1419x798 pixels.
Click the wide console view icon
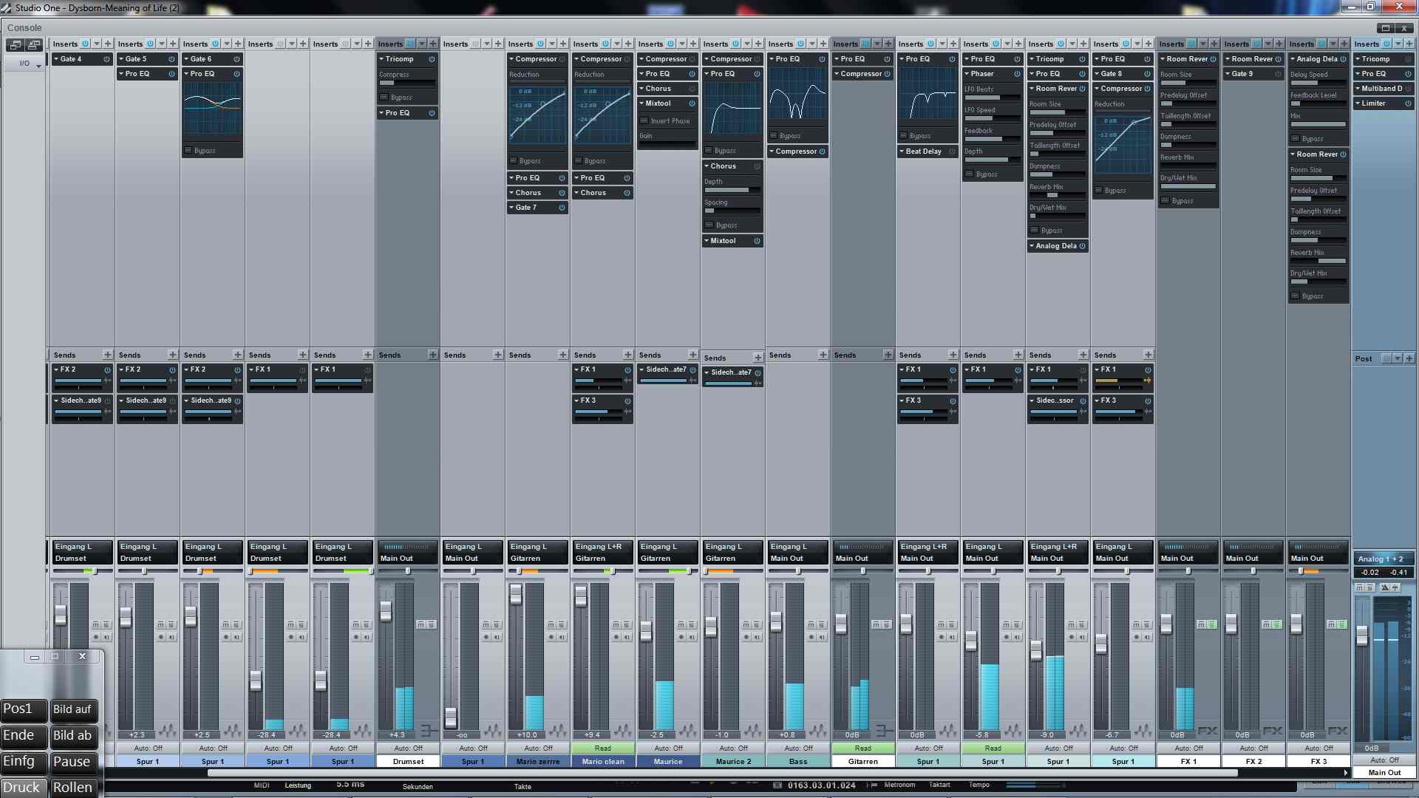click(33, 45)
